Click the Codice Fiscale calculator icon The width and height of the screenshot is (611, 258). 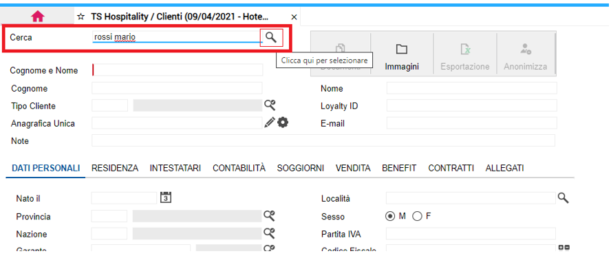564,248
